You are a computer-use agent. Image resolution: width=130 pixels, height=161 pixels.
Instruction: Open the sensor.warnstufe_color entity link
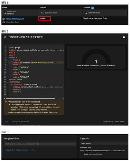point(15,19)
